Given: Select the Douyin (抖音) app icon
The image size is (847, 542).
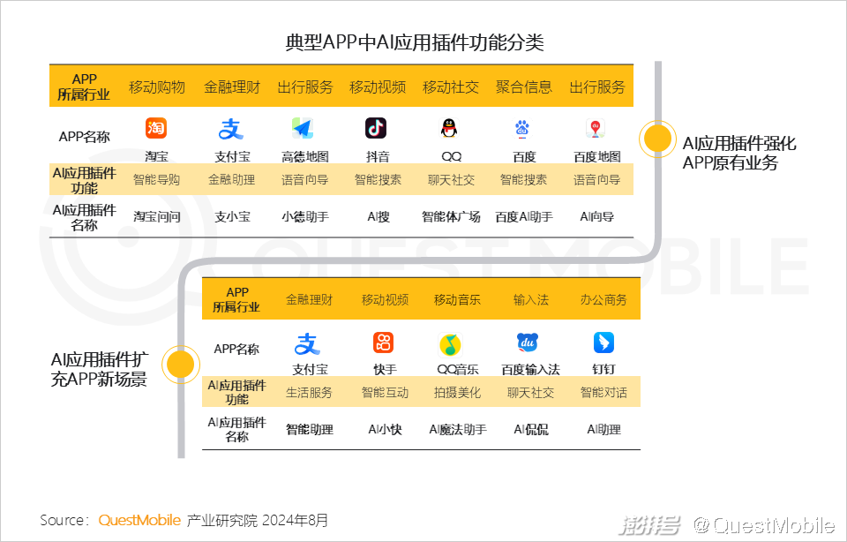Looking at the screenshot, I should point(376,129).
